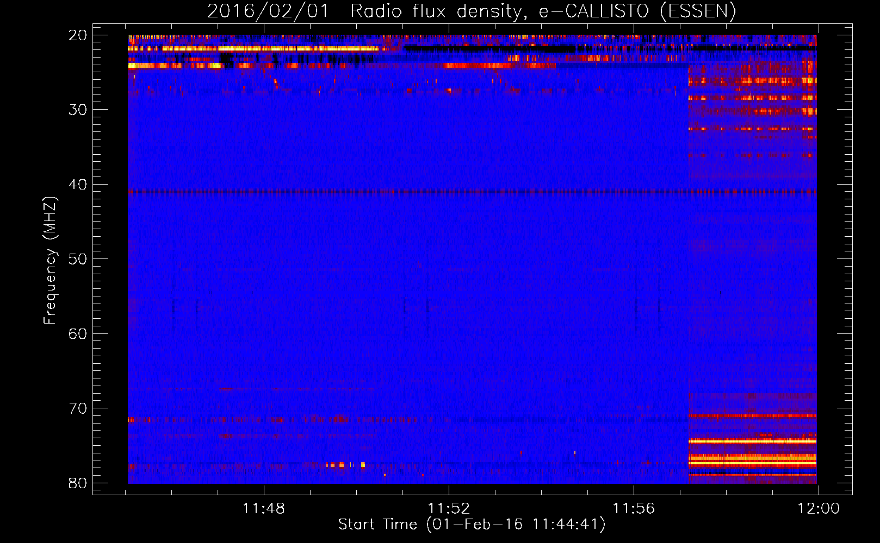Click the 'Start Time (01-Feb-16 11:44:41)' label
880x543 pixels.
click(472, 525)
